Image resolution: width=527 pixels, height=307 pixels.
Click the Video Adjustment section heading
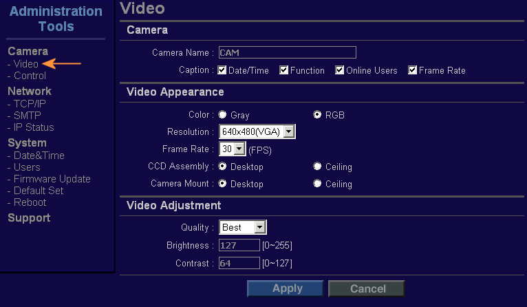pyautogui.click(x=174, y=205)
